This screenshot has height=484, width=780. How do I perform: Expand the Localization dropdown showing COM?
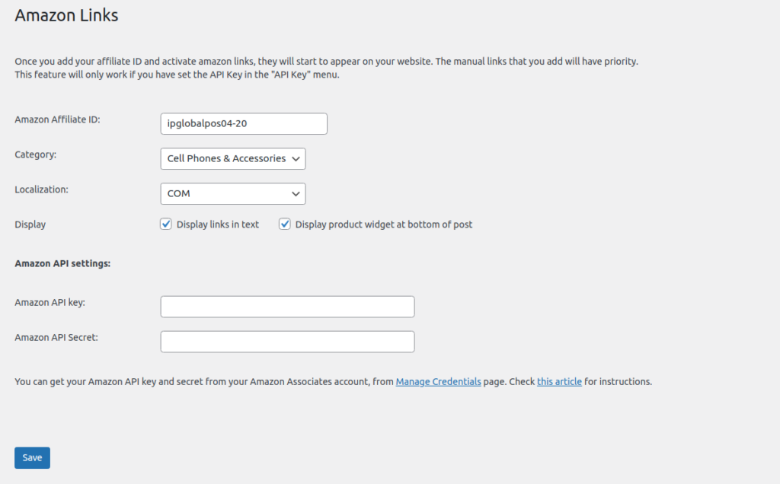(x=232, y=194)
